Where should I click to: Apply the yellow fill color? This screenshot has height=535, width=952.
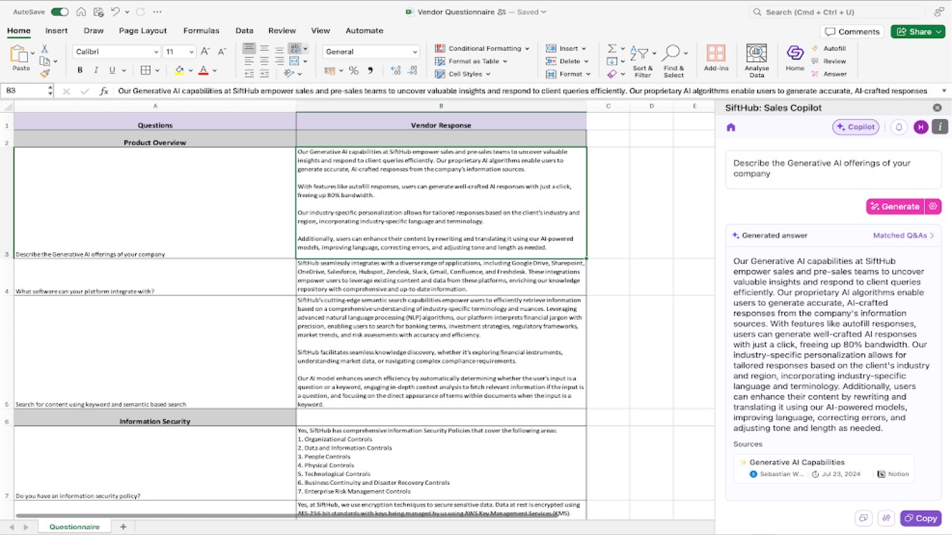(179, 70)
